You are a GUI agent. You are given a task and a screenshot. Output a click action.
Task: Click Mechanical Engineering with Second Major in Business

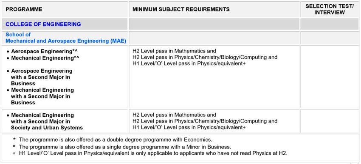coord(40,96)
